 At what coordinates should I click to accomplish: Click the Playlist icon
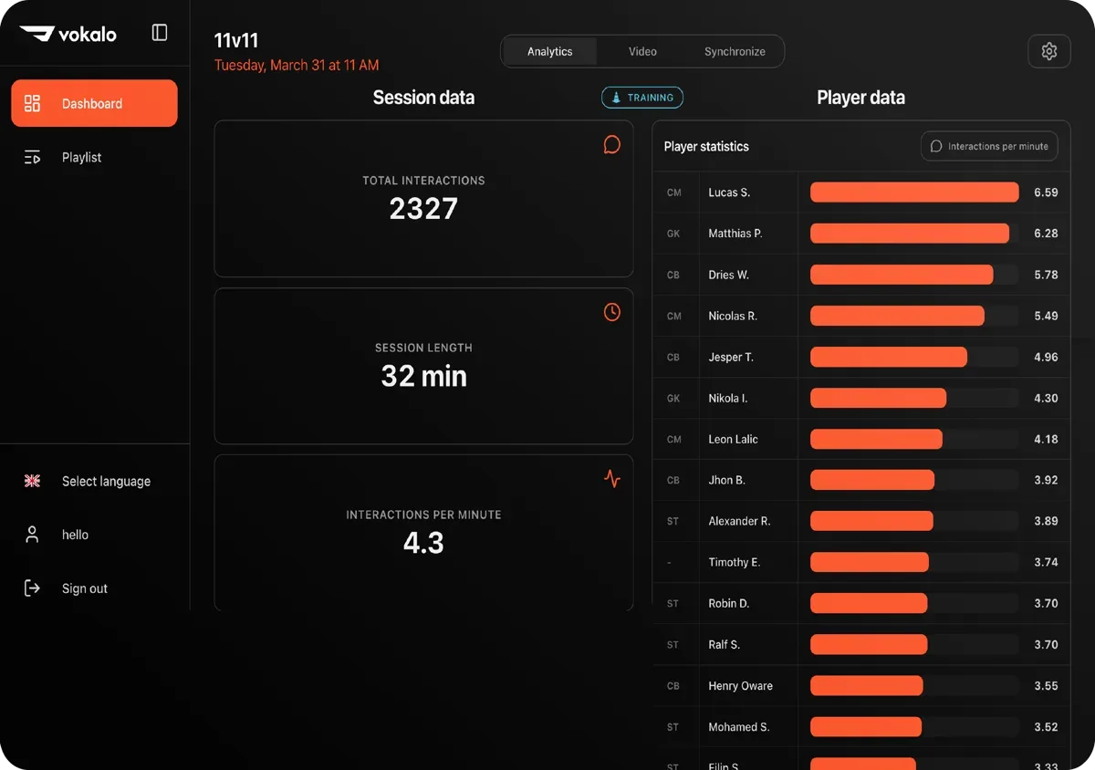tap(32, 157)
